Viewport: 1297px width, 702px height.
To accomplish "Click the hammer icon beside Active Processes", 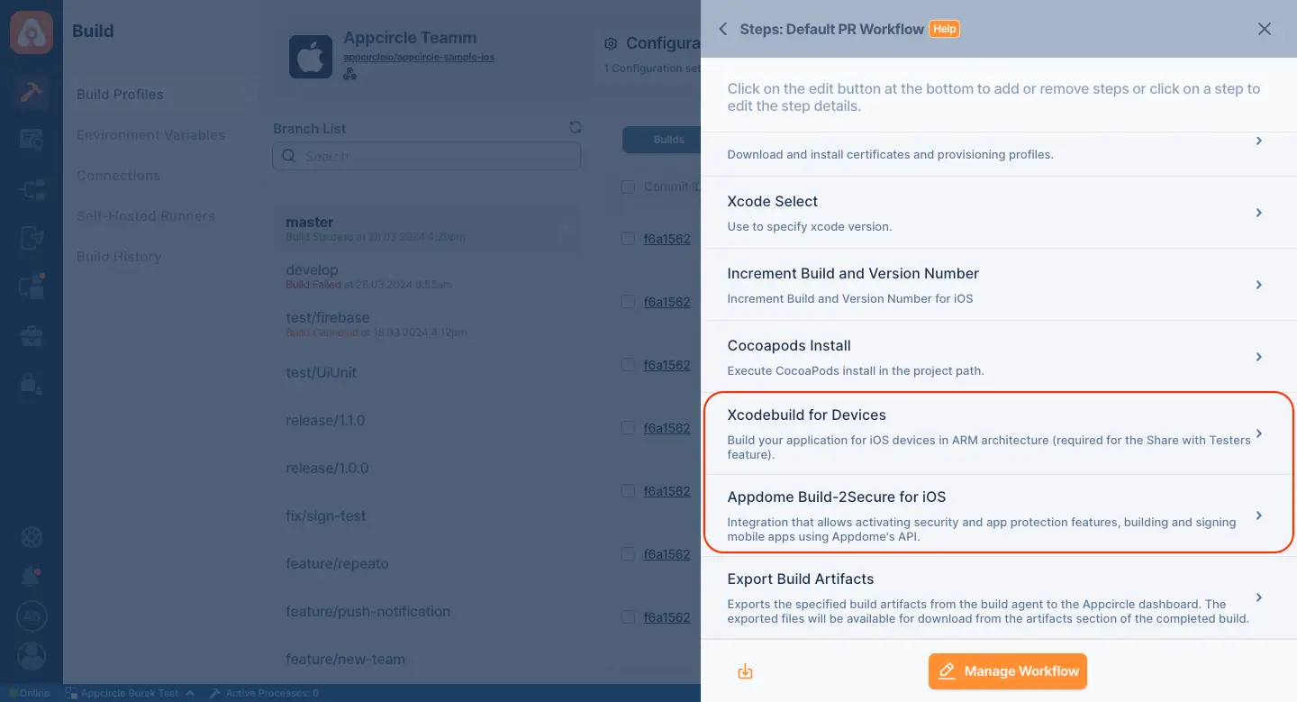I will [x=214, y=693].
